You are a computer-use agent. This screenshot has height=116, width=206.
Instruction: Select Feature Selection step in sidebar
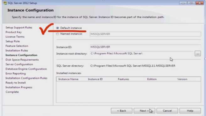pyautogui.click(x=17, y=46)
